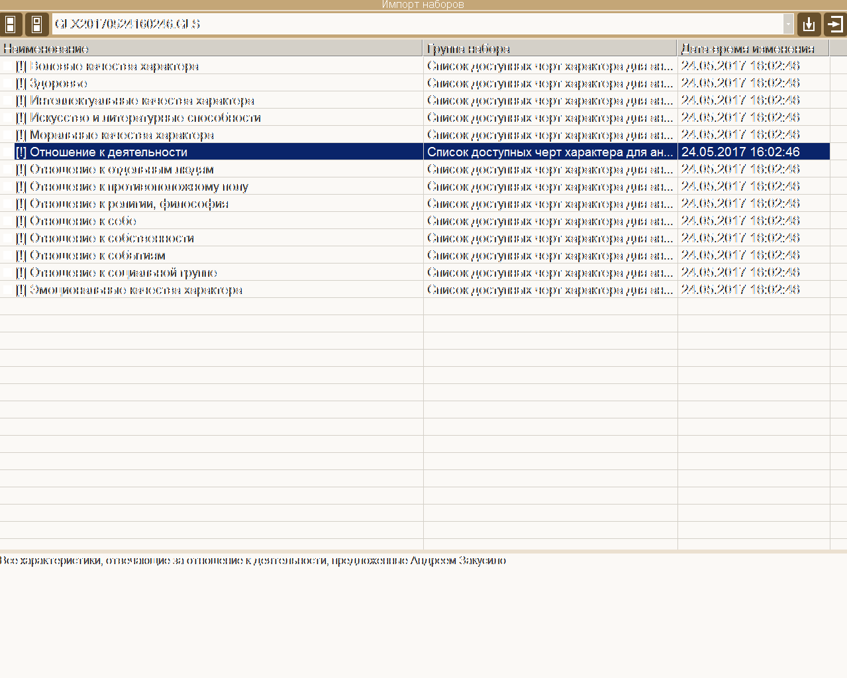Screen dimensions: 847x678
Task: Tick the checkbox for Отношение к деятельности
Action: coord(7,152)
